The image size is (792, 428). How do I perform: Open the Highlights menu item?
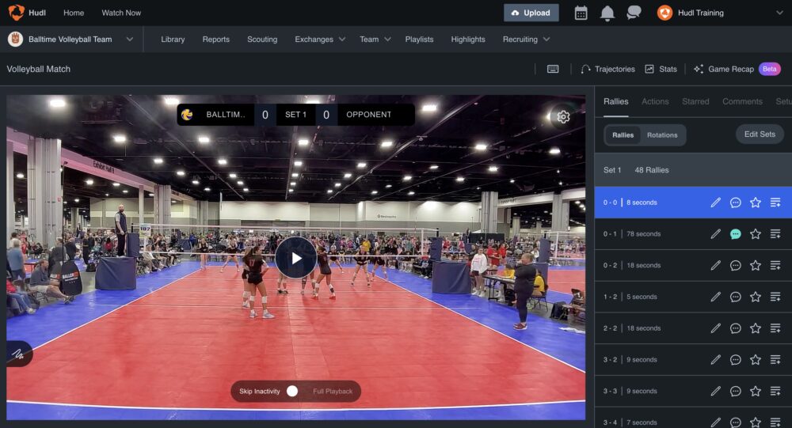(468, 39)
